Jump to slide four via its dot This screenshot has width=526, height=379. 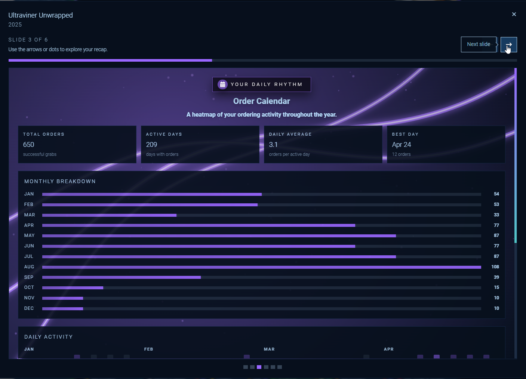click(266, 367)
